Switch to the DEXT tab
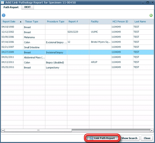 click(x=27, y=7)
